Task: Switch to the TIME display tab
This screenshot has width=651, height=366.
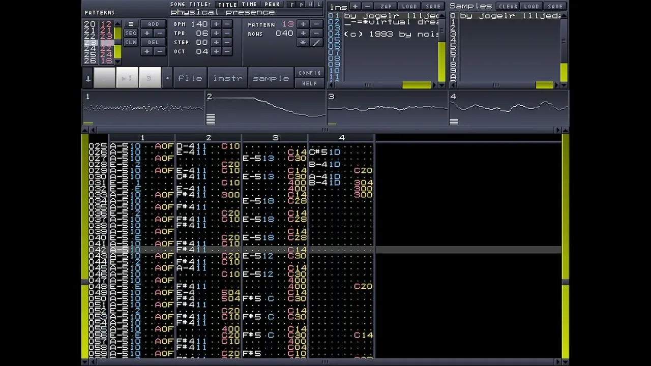Action: (x=249, y=5)
